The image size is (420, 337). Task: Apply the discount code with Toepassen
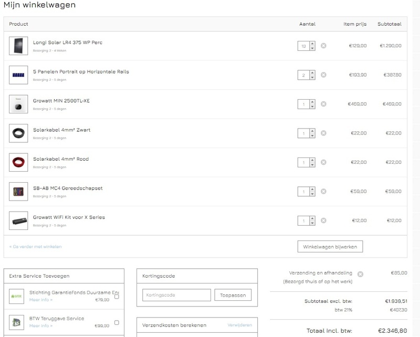pyautogui.click(x=233, y=295)
